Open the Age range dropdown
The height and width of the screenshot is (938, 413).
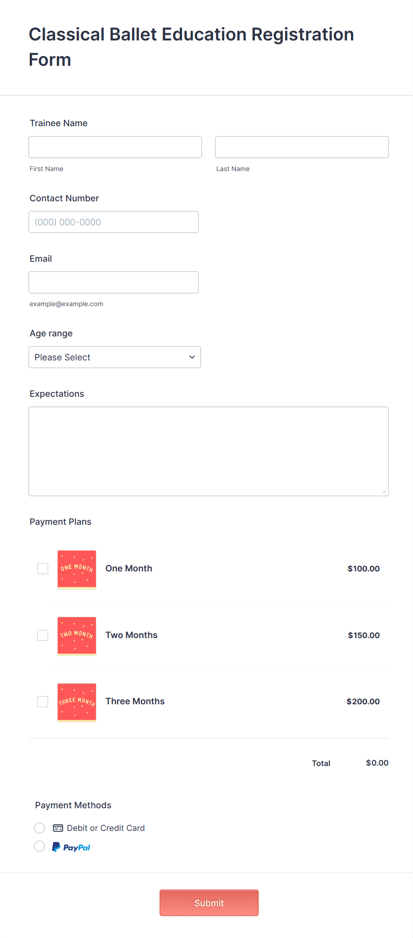(x=114, y=357)
